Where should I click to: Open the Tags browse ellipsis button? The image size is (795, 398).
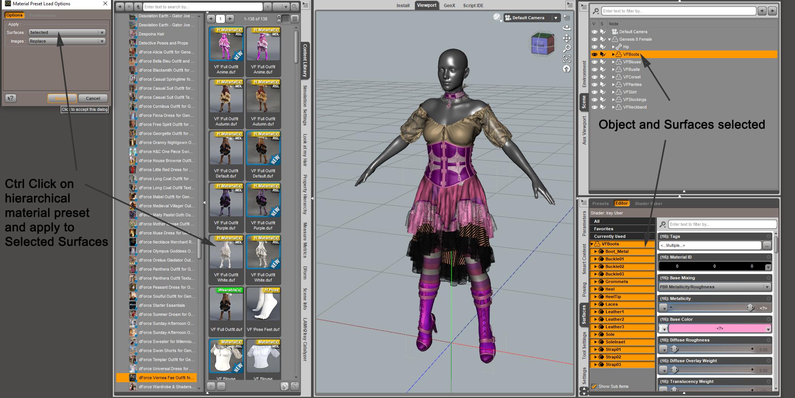(767, 245)
